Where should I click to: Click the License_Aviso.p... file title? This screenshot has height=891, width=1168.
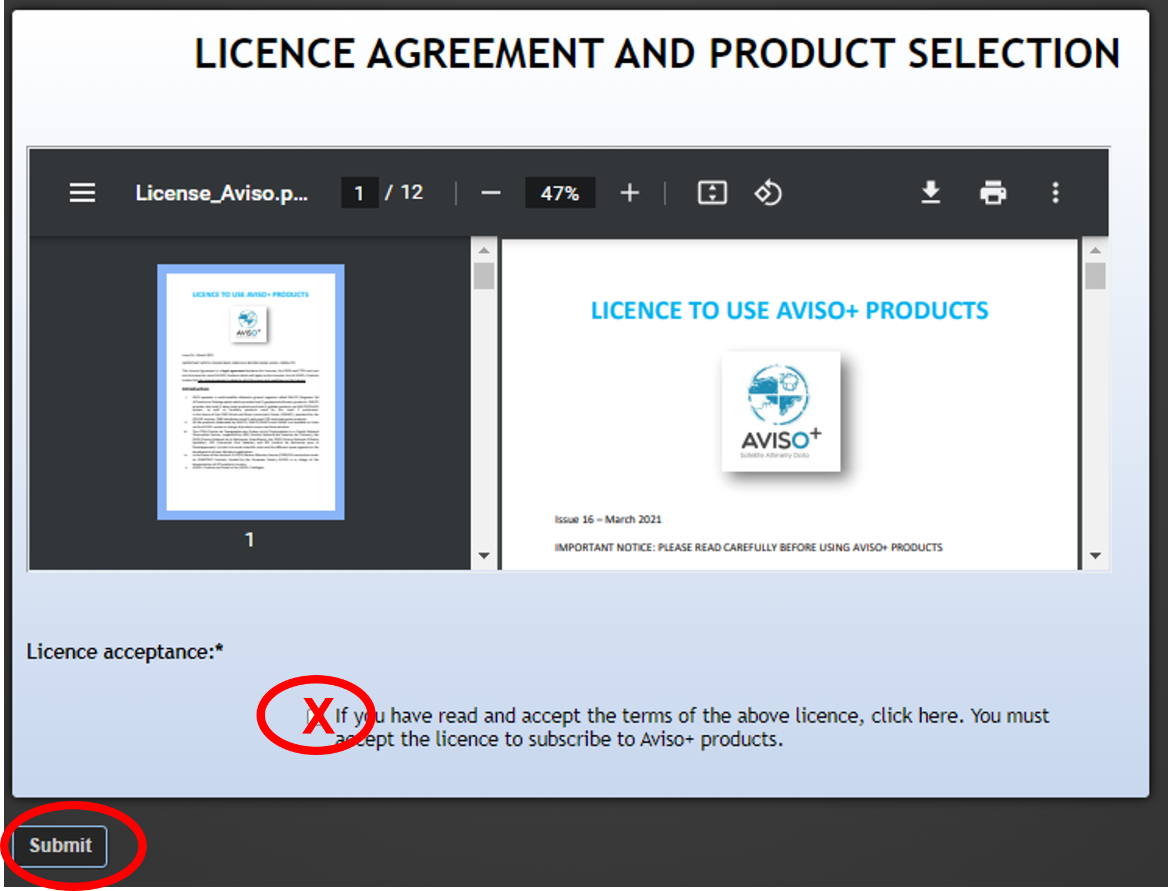[221, 193]
